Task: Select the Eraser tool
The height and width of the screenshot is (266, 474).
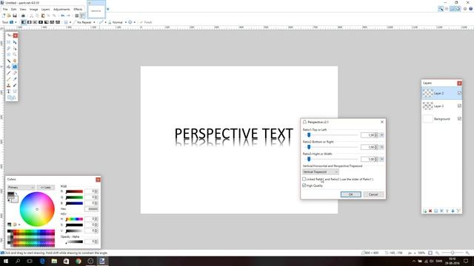Action: [15, 73]
